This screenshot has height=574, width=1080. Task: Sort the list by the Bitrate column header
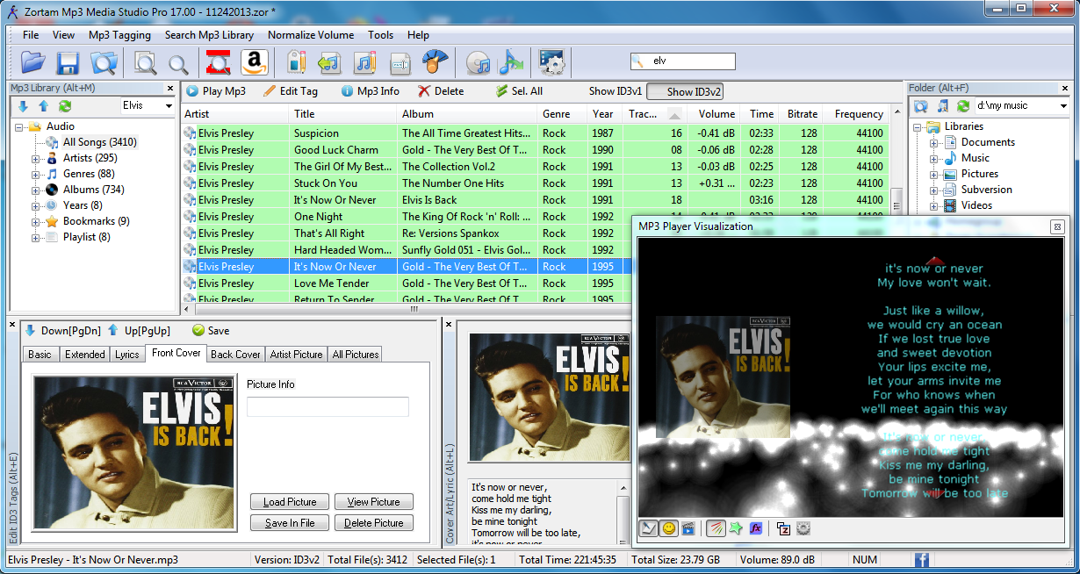point(803,114)
